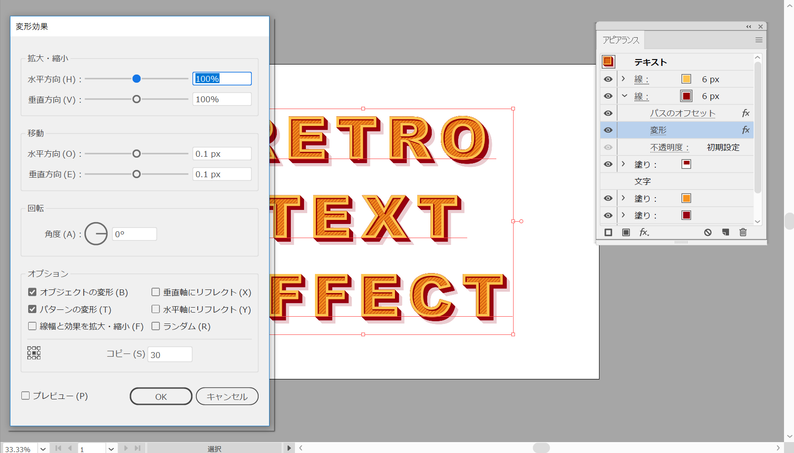The width and height of the screenshot is (794, 453).
Task: Collapse the second 線 stroke row
Action: (624, 96)
